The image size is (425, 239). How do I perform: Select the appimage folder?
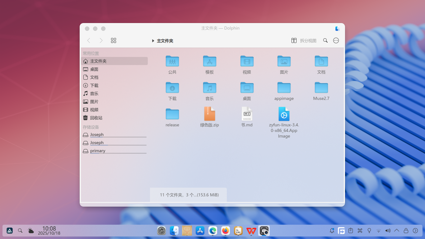pyautogui.click(x=284, y=87)
